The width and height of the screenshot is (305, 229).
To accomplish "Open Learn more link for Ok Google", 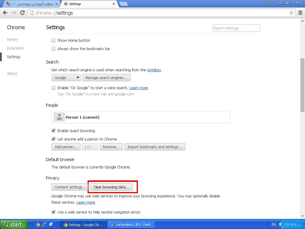I will pos(139,88).
